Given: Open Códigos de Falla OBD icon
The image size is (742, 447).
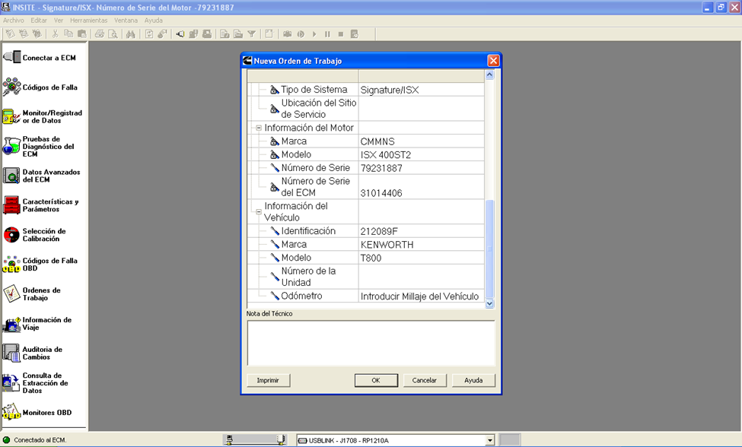Looking at the screenshot, I should coord(11,265).
